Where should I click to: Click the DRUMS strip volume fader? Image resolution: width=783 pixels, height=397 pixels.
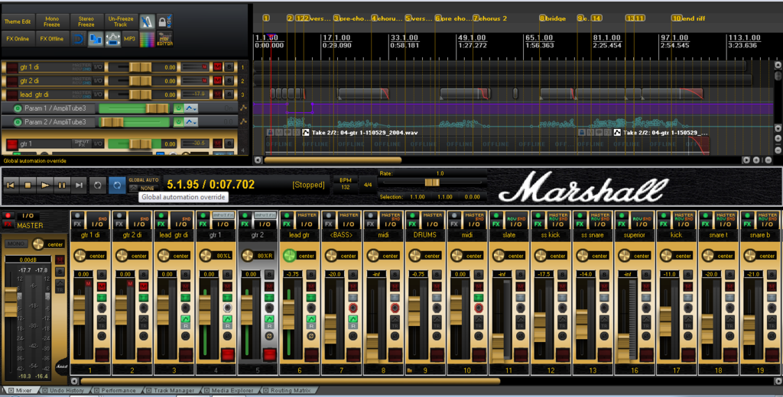(414, 311)
